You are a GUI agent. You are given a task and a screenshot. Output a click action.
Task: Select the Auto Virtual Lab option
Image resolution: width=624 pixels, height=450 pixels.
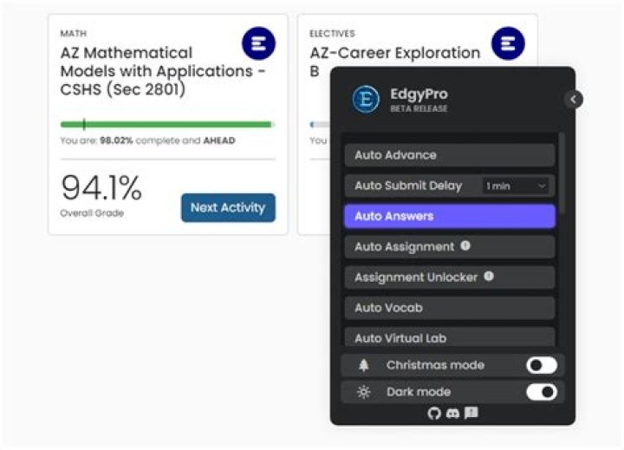pyautogui.click(x=449, y=337)
